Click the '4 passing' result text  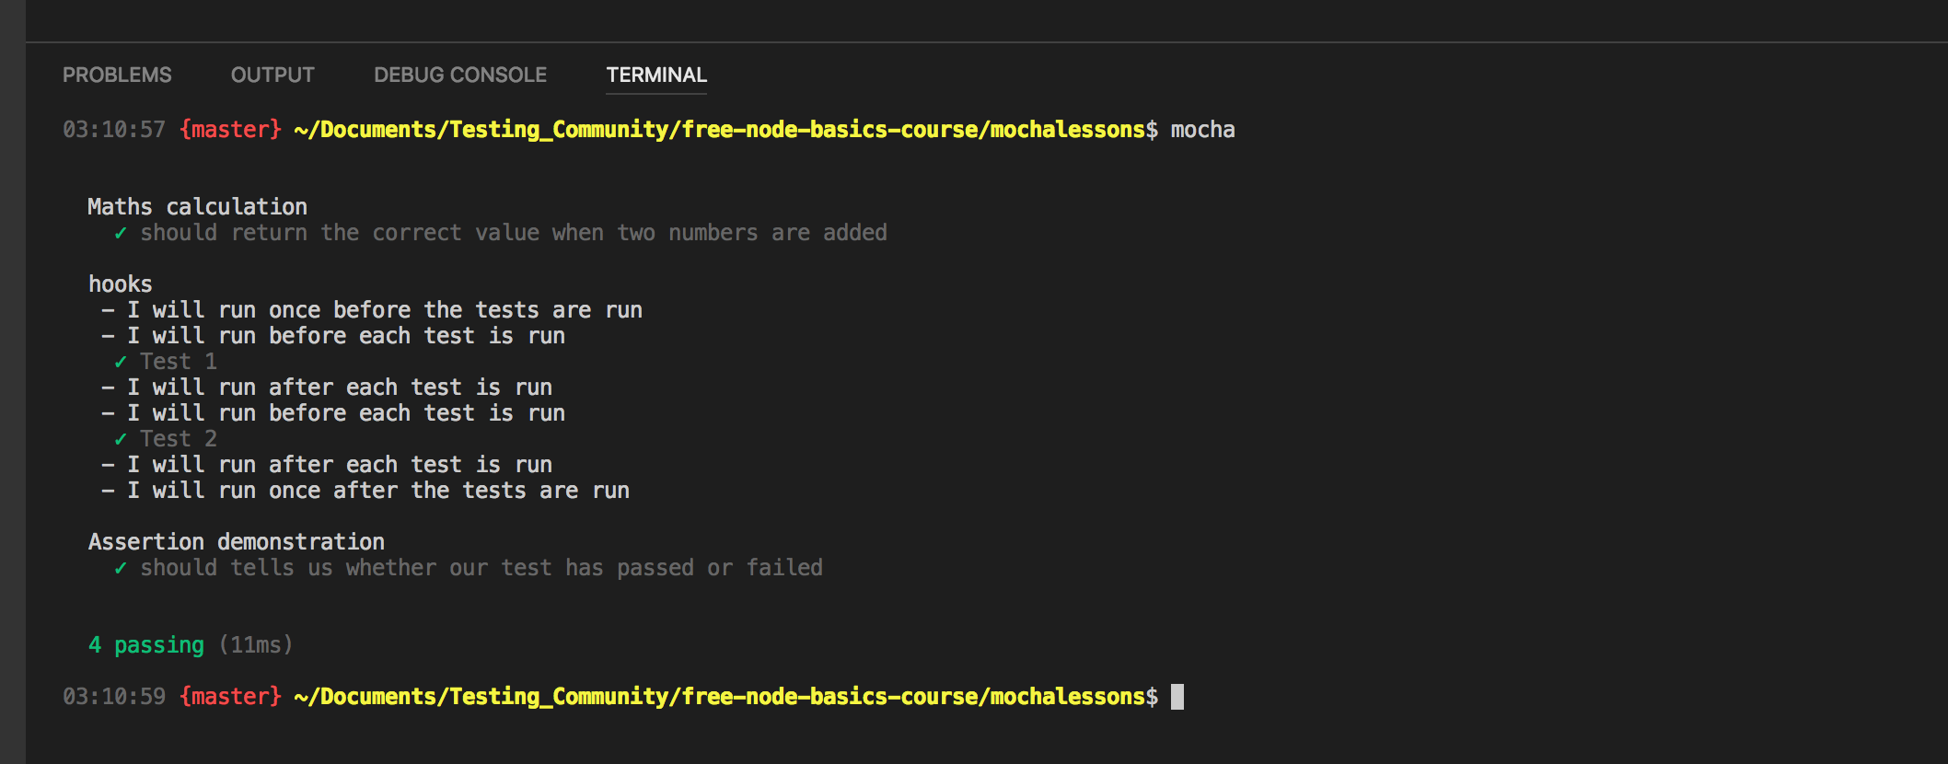pyautogui.click(x=146, y=645)
